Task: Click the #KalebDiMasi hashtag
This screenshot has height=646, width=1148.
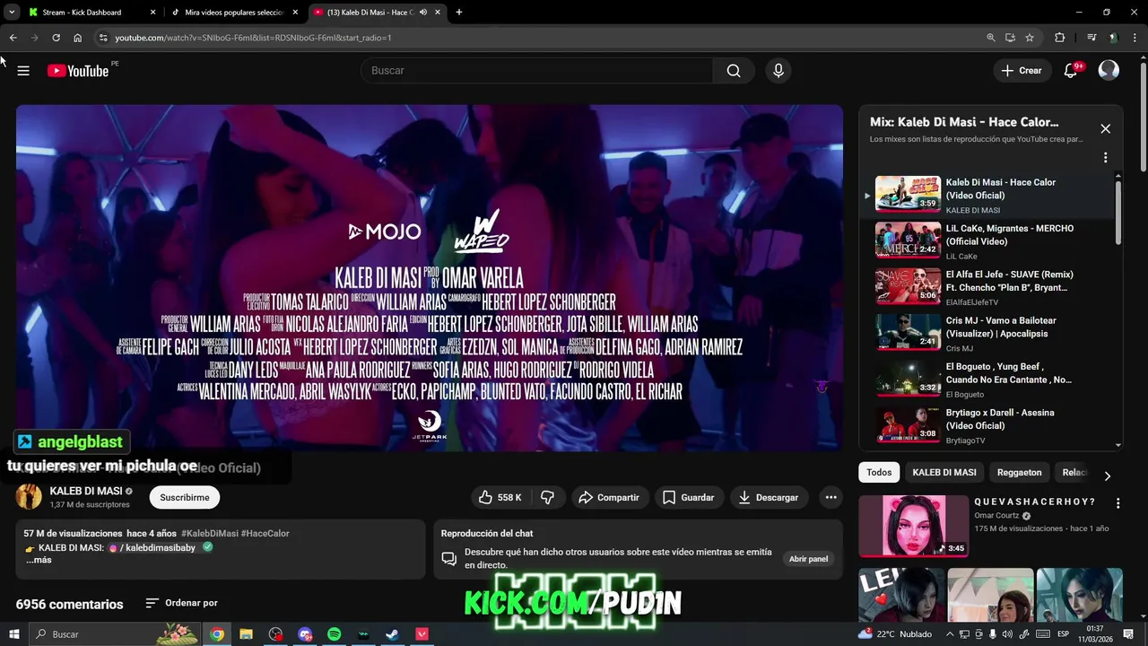Action: point(209,533)
